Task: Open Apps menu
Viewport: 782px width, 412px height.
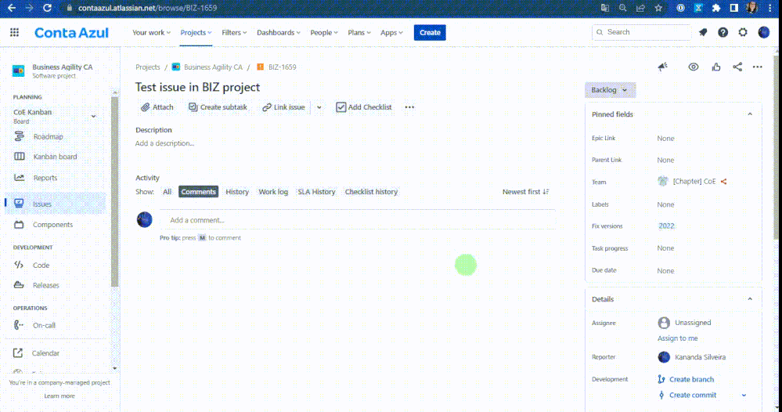Action: (x=391, y=32)
